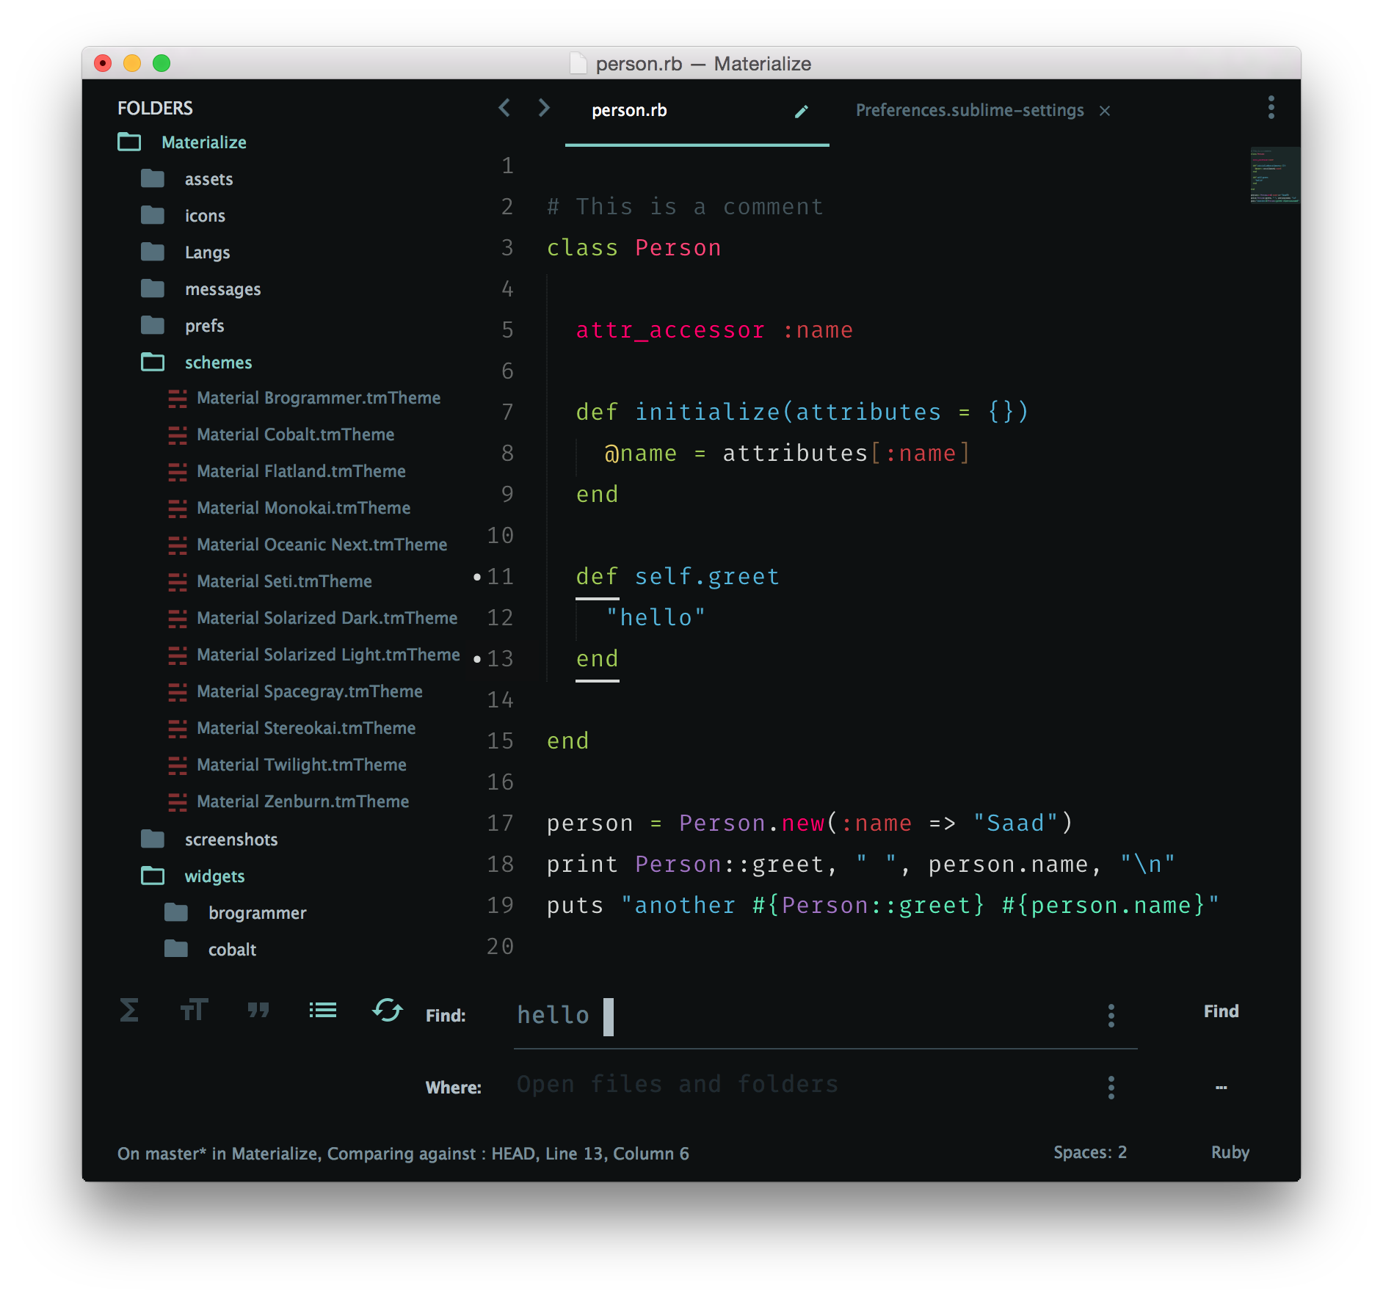This screenshot has height=1299, width=1383.
Task: Expand the screenshots folder
Action: 209,840
